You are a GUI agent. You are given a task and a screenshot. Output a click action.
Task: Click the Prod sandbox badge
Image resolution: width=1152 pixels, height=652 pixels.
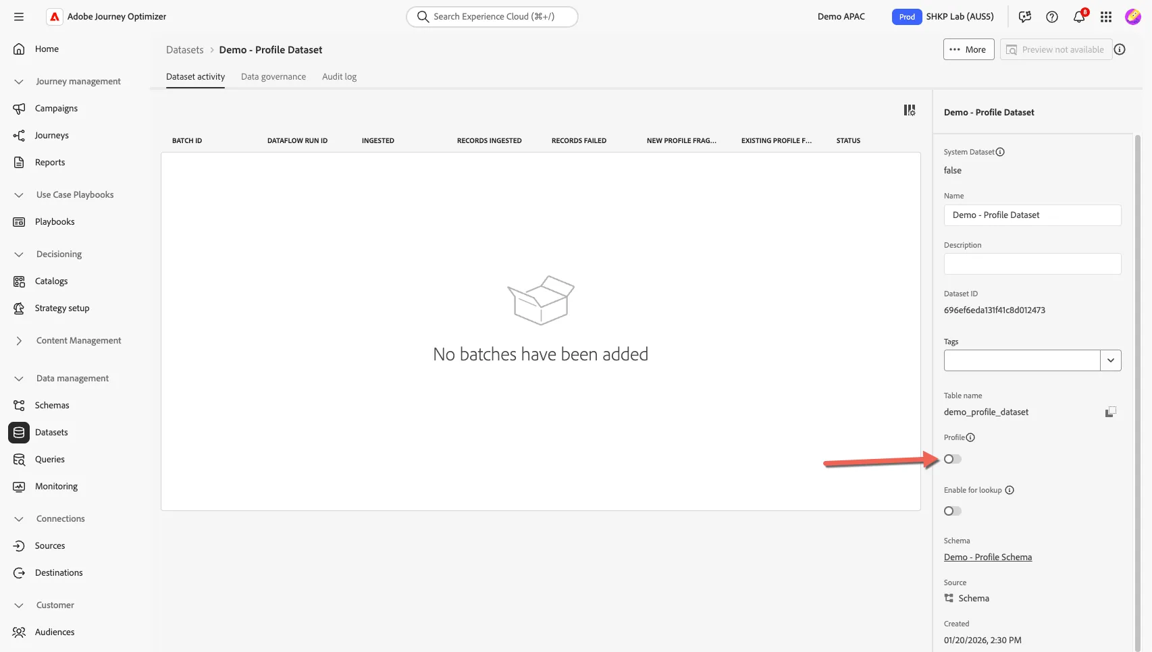(907, 17)
